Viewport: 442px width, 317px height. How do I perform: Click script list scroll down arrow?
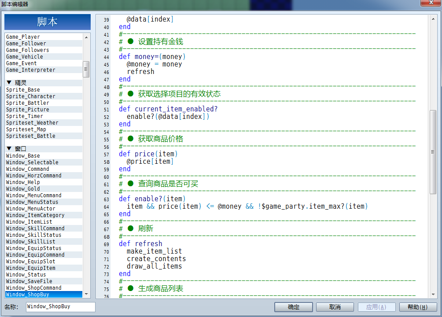point(86,294)
